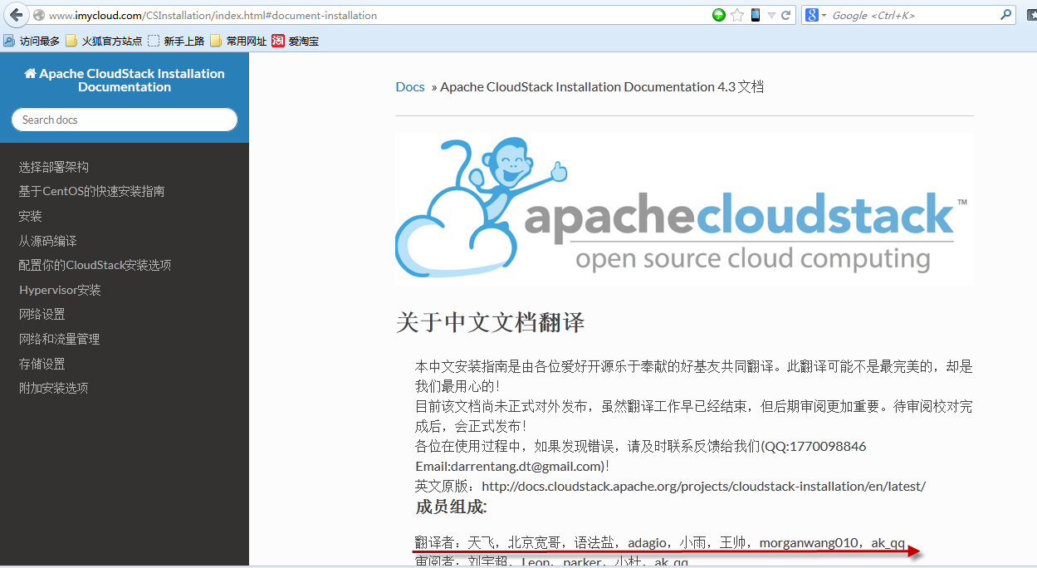The image size is (1037, 568).
Task: Click Apache CloudStack Installation Documentation home link
Action: point(125,80)
